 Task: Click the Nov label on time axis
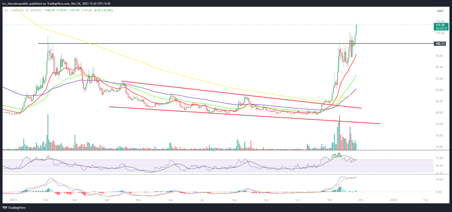pyautogui.click(x=330, y=200)
